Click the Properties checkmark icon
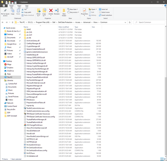 point(84,10)
